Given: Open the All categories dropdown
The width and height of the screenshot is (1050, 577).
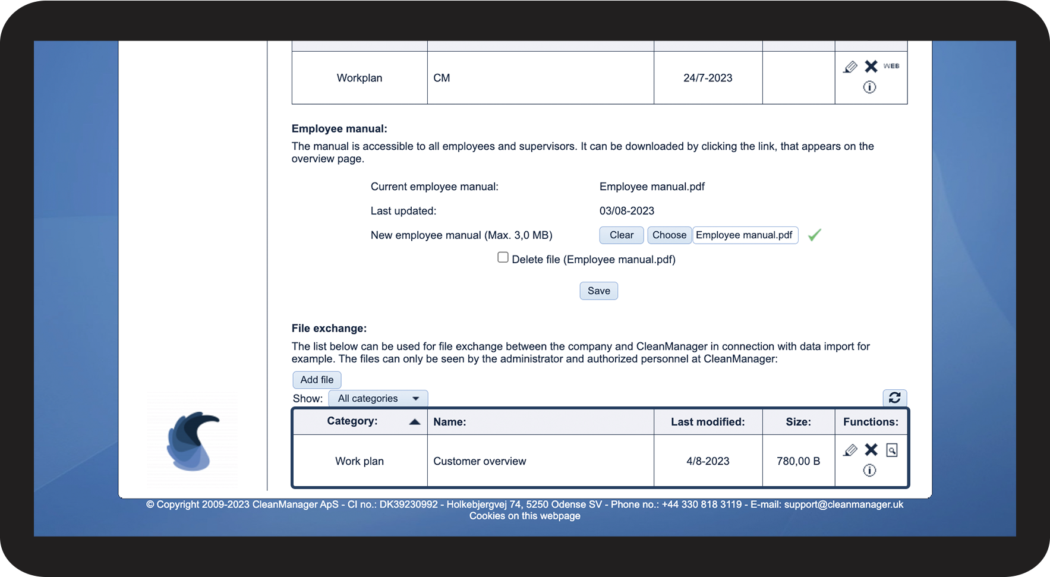Looking at the screenshot, I should coord(378,399).
